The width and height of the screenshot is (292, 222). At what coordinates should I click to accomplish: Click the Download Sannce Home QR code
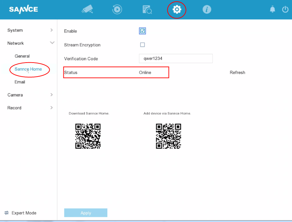click(88, 136)
